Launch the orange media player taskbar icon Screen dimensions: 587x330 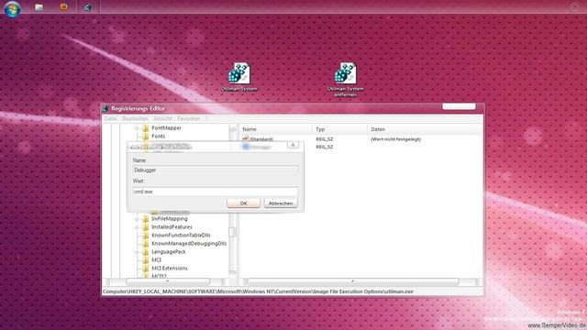click(64, 6)
